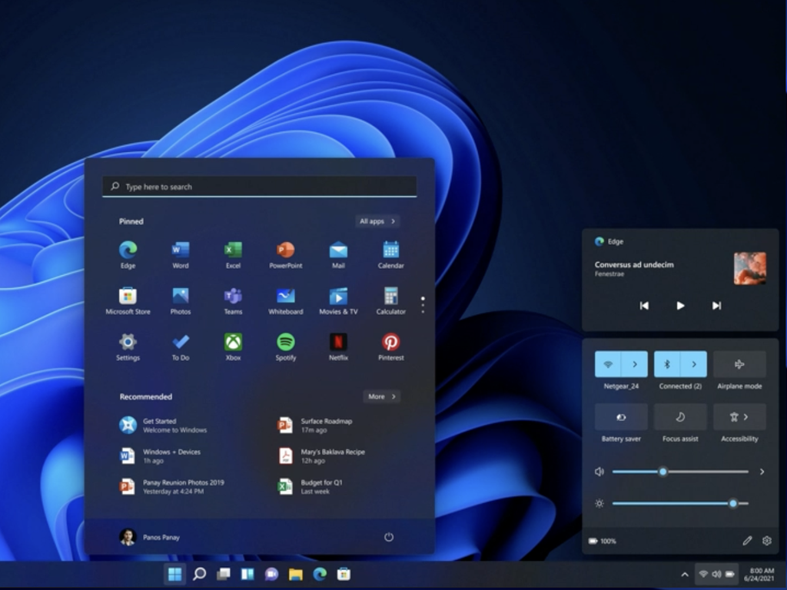Open Search from the taskbar
The height and width of the screenshot is (590, 787).
199,574
